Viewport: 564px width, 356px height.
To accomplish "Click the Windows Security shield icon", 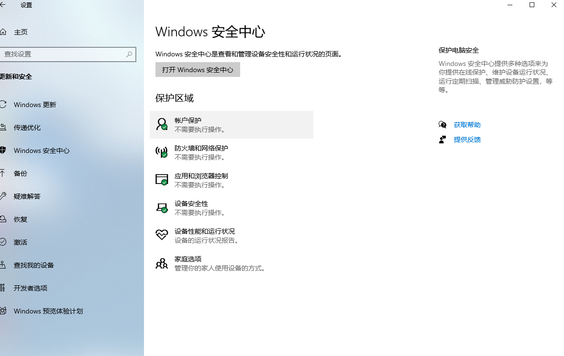I will click(x=3, y=150).
